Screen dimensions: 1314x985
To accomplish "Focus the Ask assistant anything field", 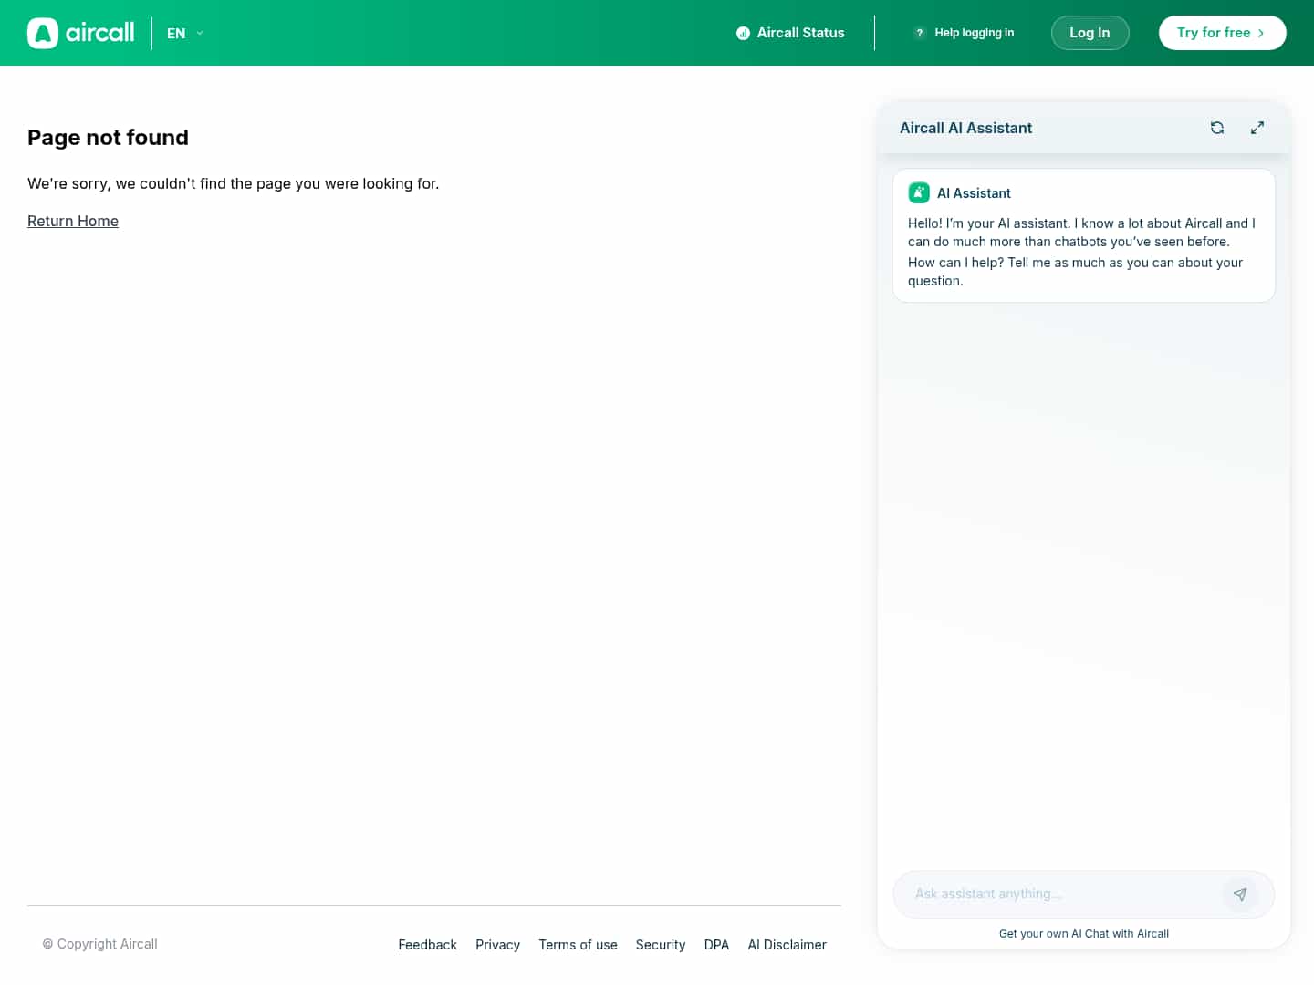I will point(1058,894).
